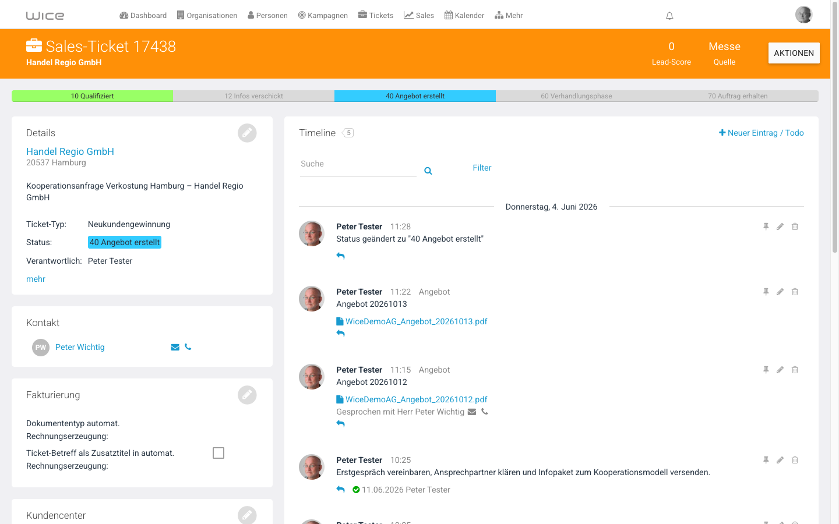Pin the Angebot 20261013 entry
839x524 pixels.
coord(766,292)
